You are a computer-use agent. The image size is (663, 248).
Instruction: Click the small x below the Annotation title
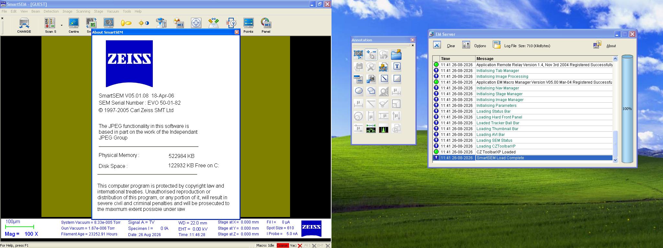coord(412,45)
